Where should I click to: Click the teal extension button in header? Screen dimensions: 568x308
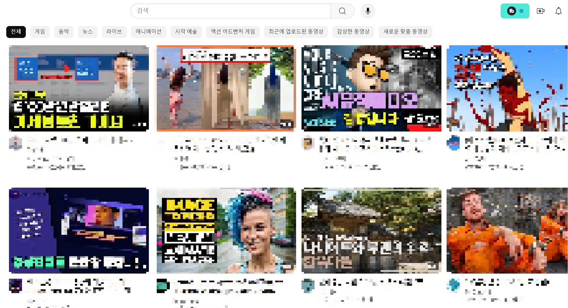515,11
